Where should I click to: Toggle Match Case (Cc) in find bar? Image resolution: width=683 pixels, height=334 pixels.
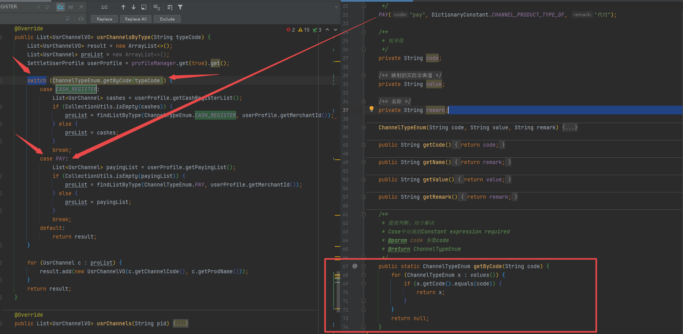[60, 7]
